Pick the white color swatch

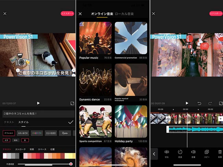click(x=5, y=156)
